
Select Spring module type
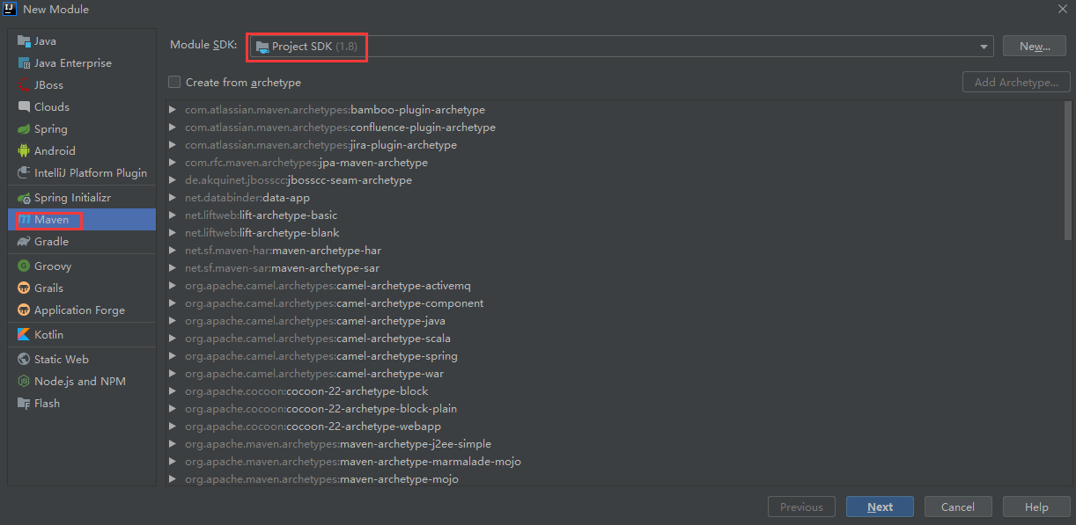pyautogui.click(x=82, y=129)
